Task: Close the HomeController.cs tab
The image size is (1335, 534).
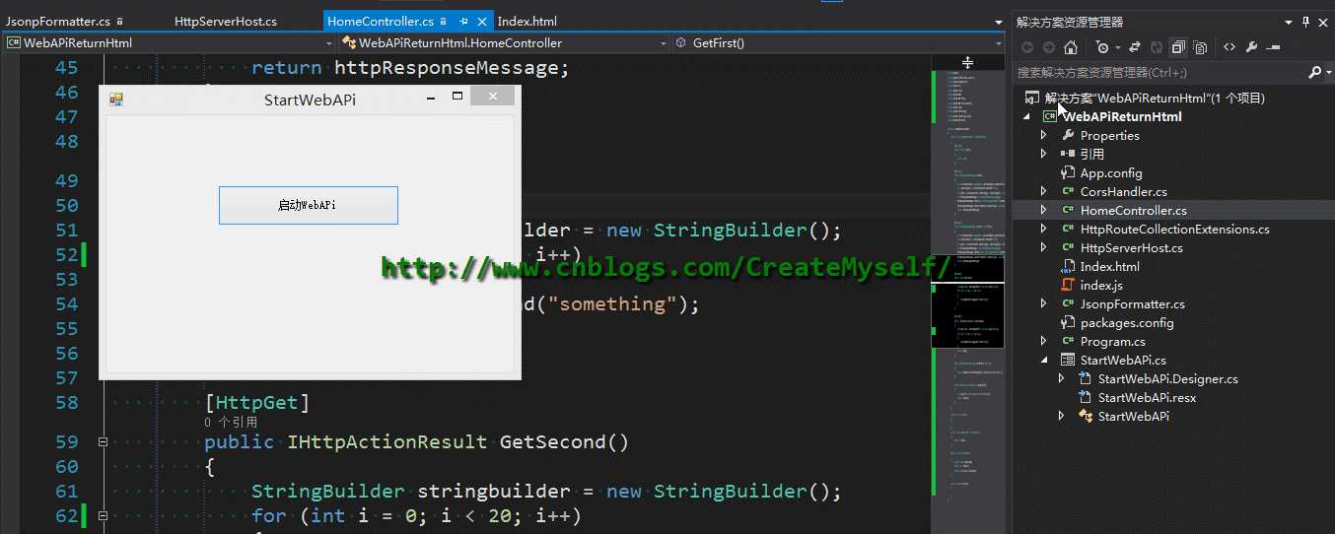Action: 482,21
